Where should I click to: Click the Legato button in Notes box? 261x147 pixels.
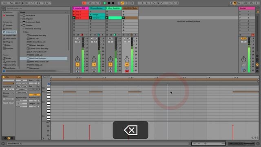click(x=22, y=89)
